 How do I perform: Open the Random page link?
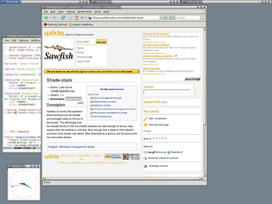(x=85, y=57)
